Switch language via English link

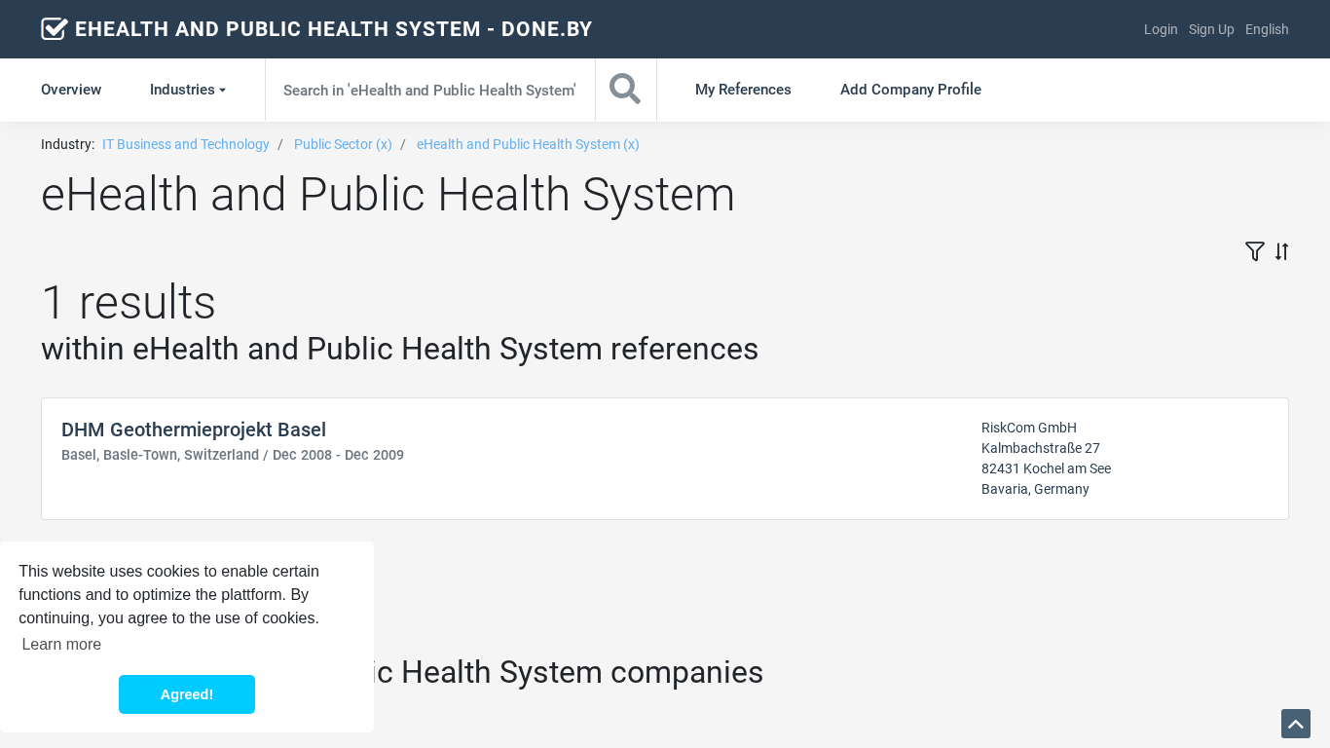pyautogui.click(x=1267, y=29)
